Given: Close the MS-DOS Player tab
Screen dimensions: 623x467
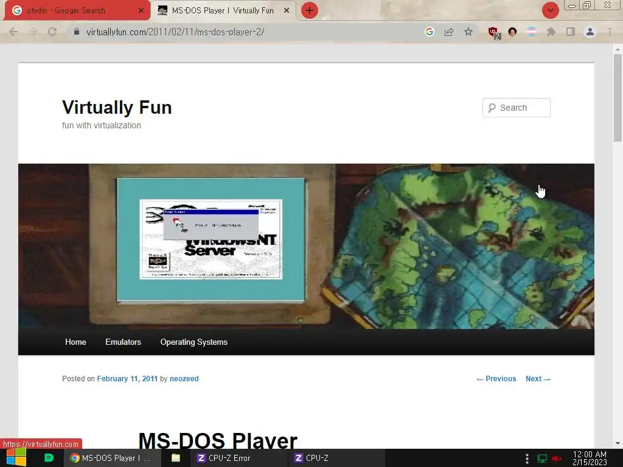Looking at the screenshot, I should pos(287,11).
